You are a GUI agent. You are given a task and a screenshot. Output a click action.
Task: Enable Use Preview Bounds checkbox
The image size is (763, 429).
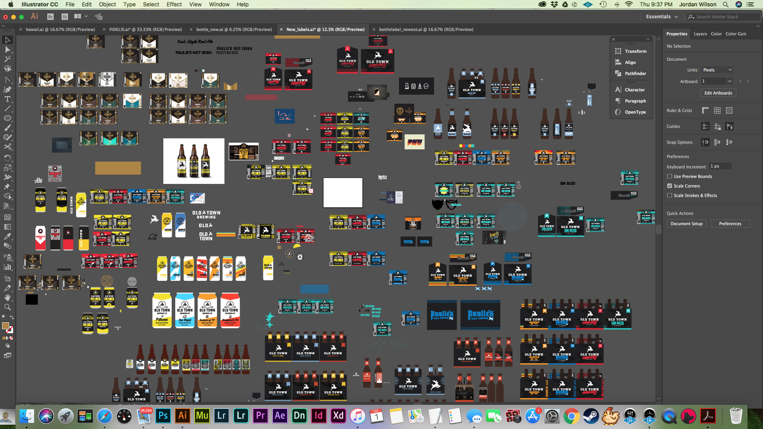pos(670,176)
